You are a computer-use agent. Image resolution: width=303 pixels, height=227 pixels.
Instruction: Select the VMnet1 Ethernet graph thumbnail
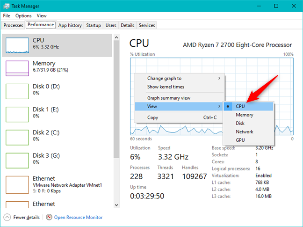[x=17, y=185]
